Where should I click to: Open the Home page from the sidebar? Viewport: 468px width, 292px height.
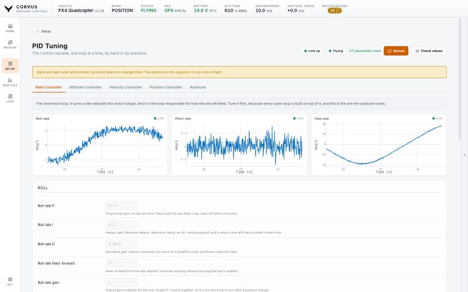[10, 28]
